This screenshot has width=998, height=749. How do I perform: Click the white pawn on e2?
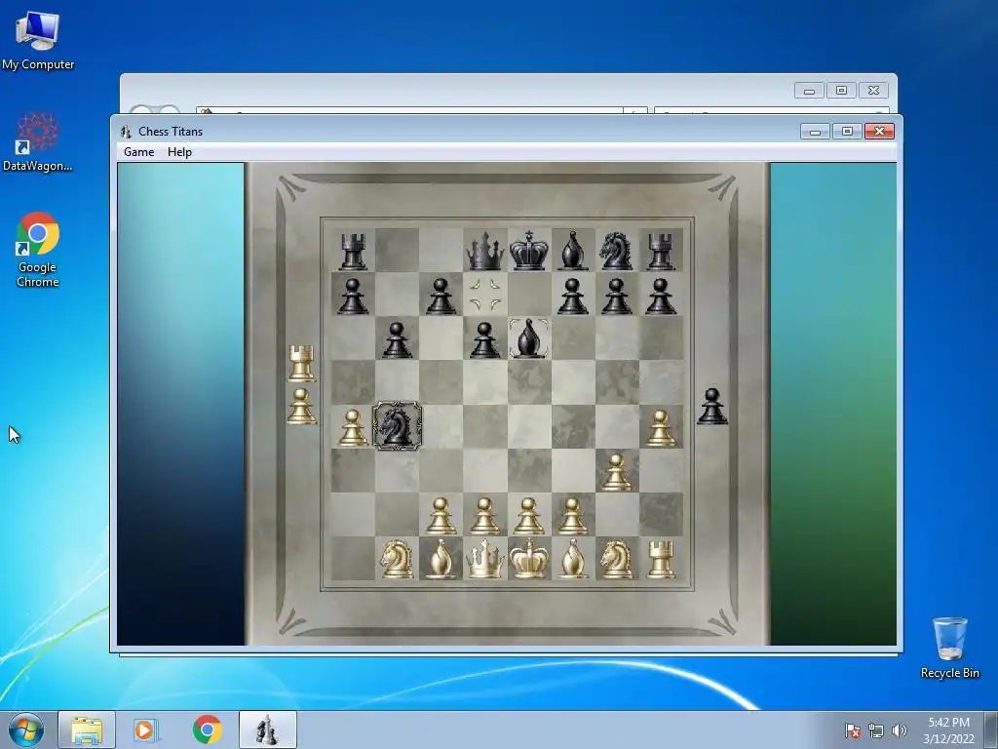tap(529, 515)
